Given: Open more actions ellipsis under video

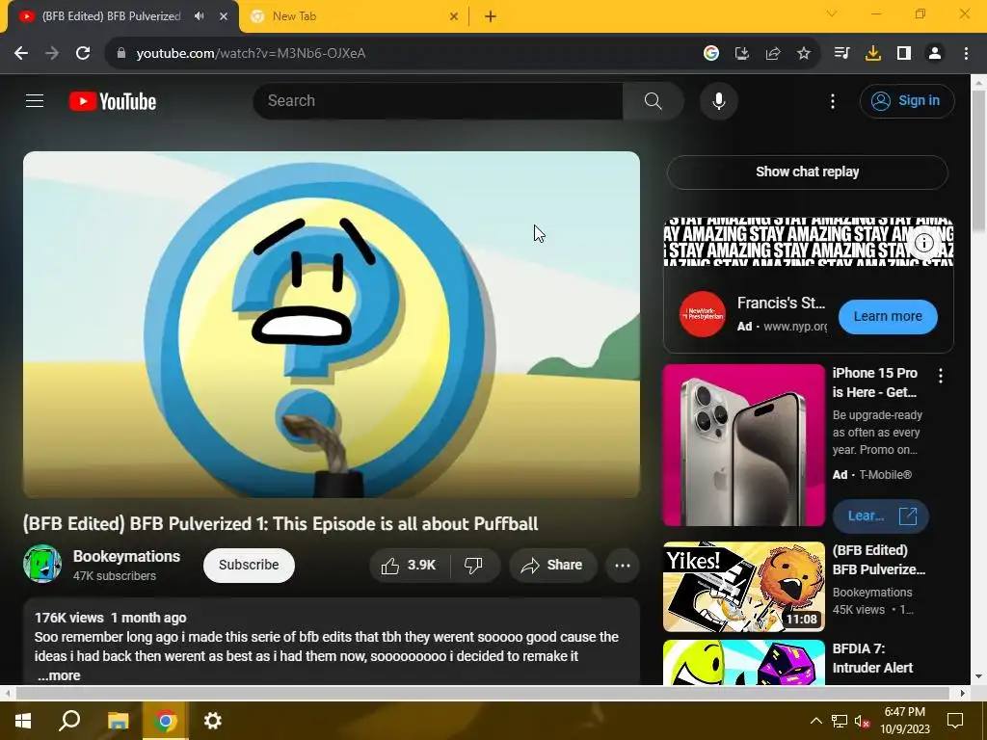Looking at the screenshot, I should [623, 565].
